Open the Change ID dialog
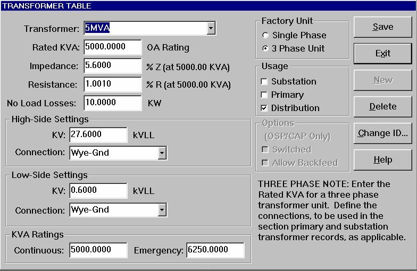 coord(382,133)
